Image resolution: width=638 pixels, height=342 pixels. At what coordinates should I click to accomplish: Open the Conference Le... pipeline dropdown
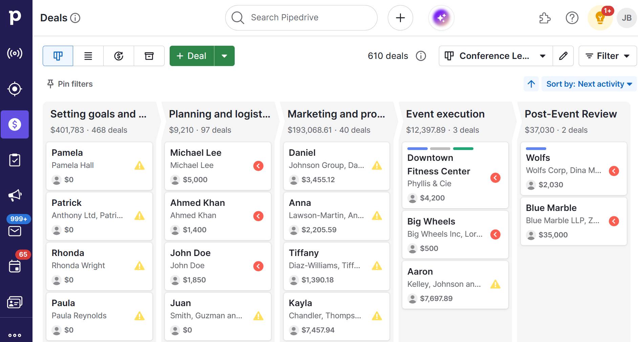(496, 56)
